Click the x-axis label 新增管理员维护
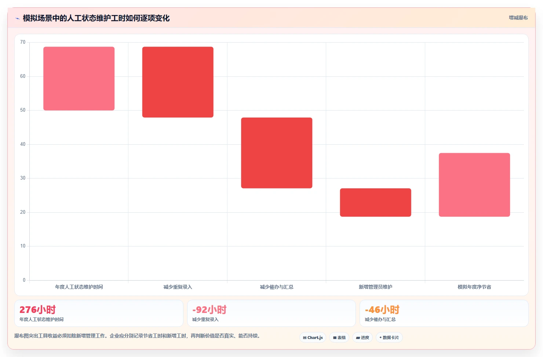Image resolution: width=543 pixels, height=357 pixels. (375, 287)
